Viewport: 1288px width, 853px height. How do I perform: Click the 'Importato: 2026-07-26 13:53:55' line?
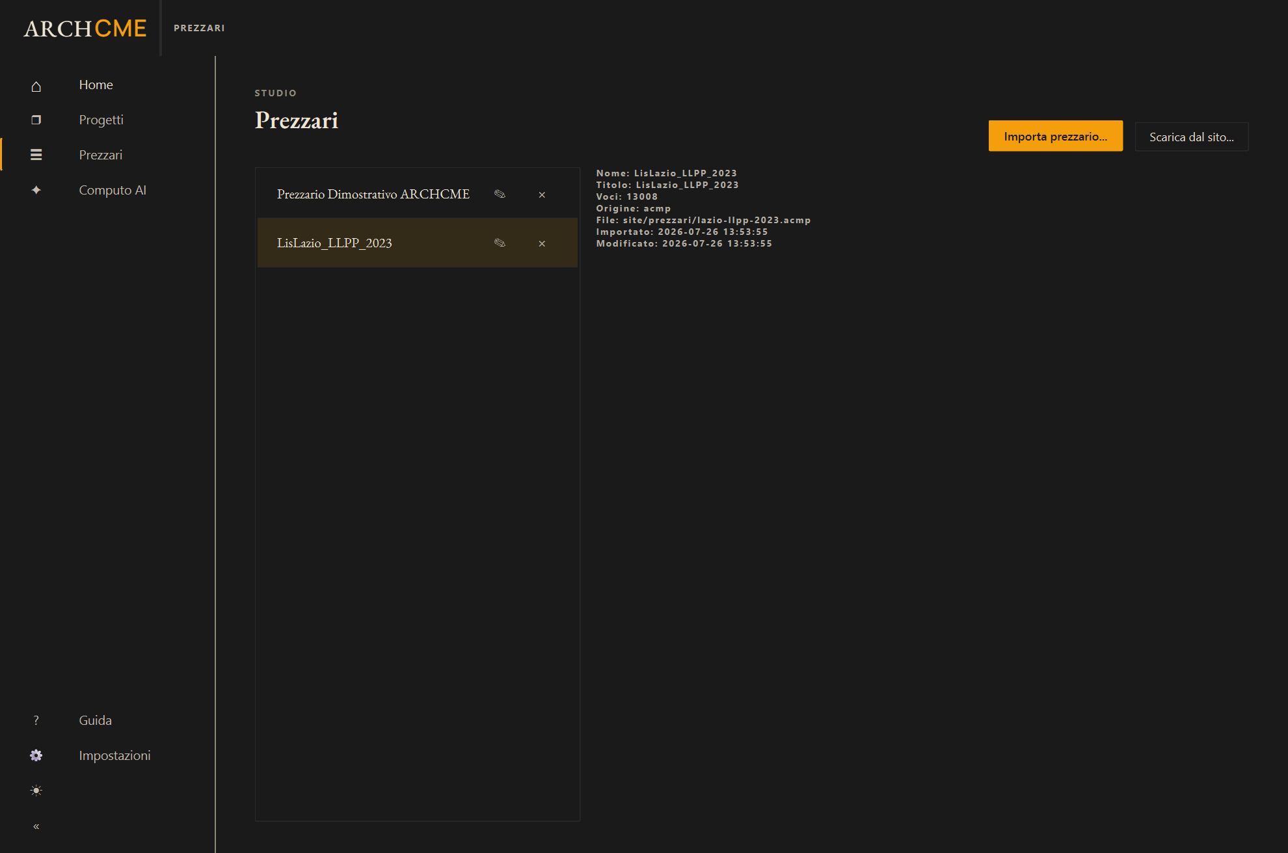682,232
